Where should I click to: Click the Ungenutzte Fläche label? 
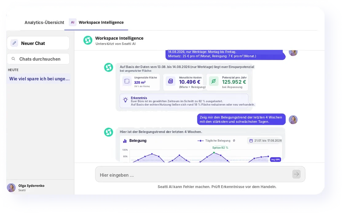pos(145,78)
